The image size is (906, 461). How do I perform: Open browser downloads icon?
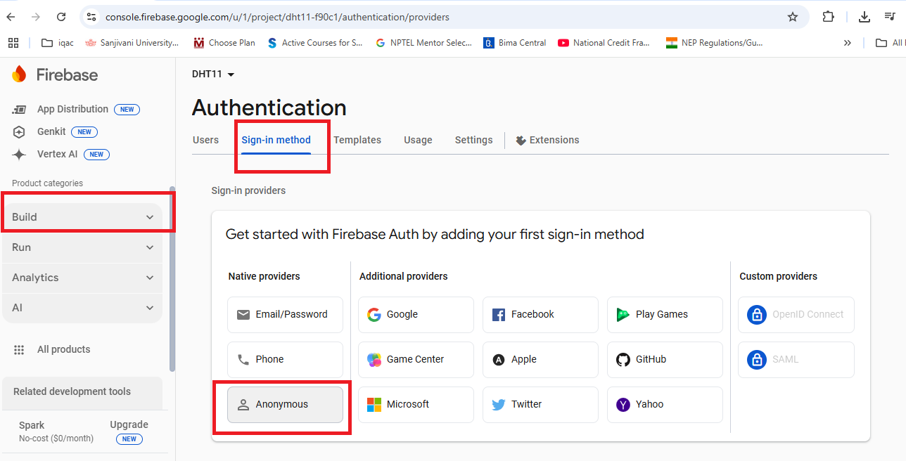tap(865, 17)
